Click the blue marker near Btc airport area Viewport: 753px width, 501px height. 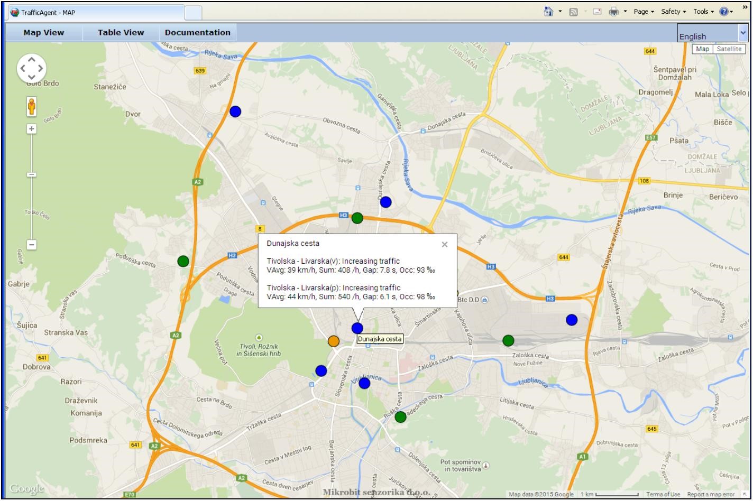coord(572,320)
